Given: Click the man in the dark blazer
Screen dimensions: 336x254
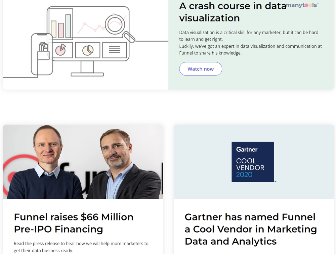Looking at the screenshot, I should coord(123,164).
